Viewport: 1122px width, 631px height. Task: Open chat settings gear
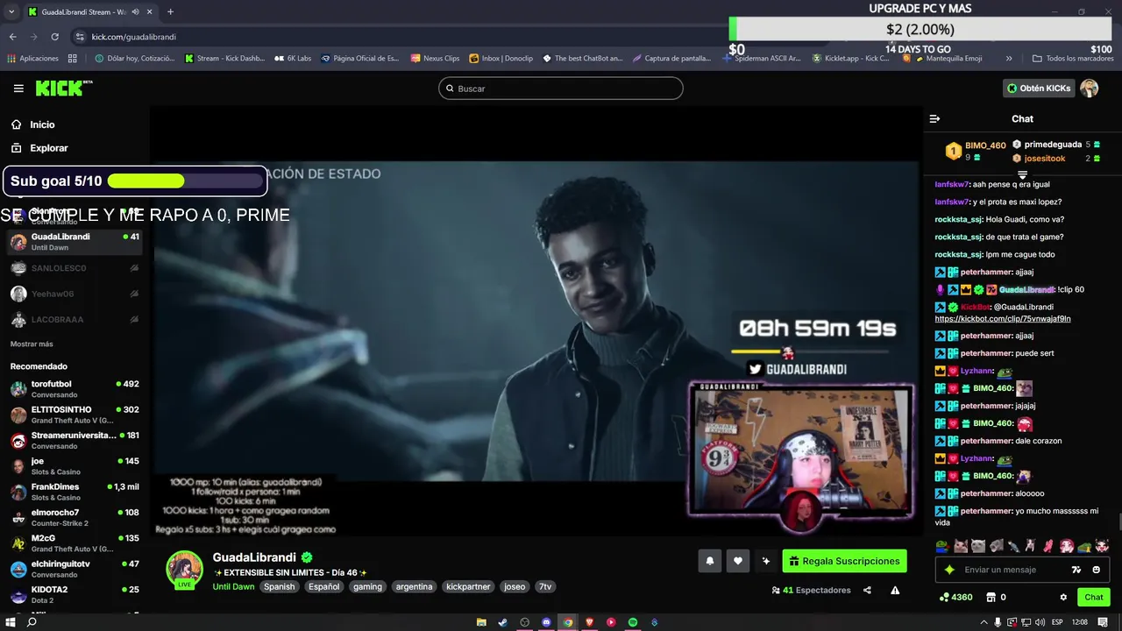[x=1063, y=597]
